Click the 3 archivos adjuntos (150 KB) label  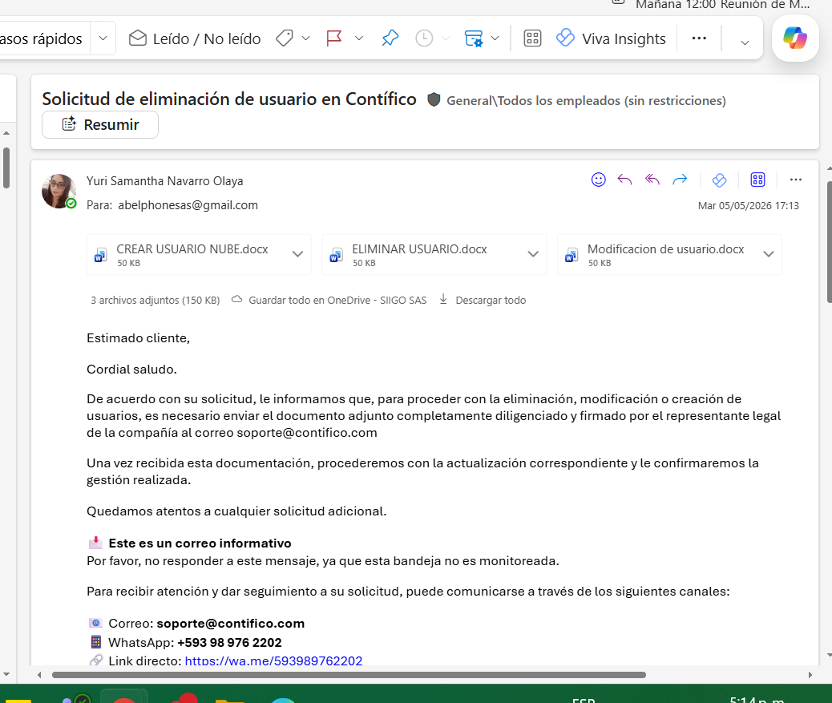[155, 301]
